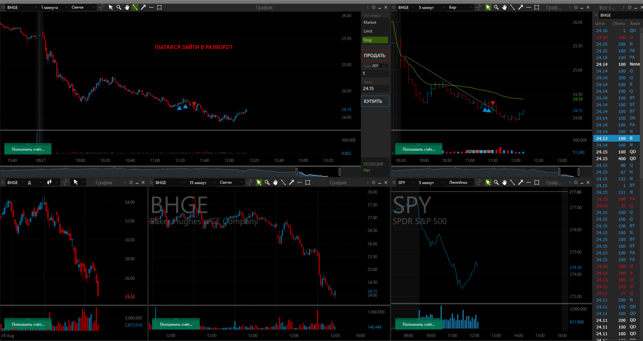Toggle cursor tool in SPY chart toolbar
Screen dimensions: 643x341
click(488, 183)
